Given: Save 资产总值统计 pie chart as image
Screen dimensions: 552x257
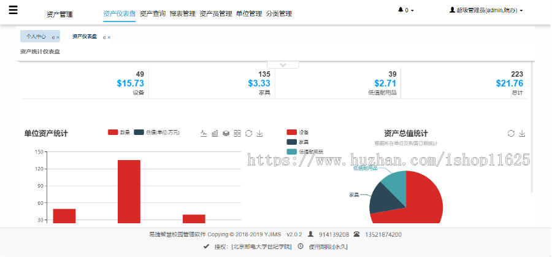Looking at the screenshot, I should coord(522,134).
